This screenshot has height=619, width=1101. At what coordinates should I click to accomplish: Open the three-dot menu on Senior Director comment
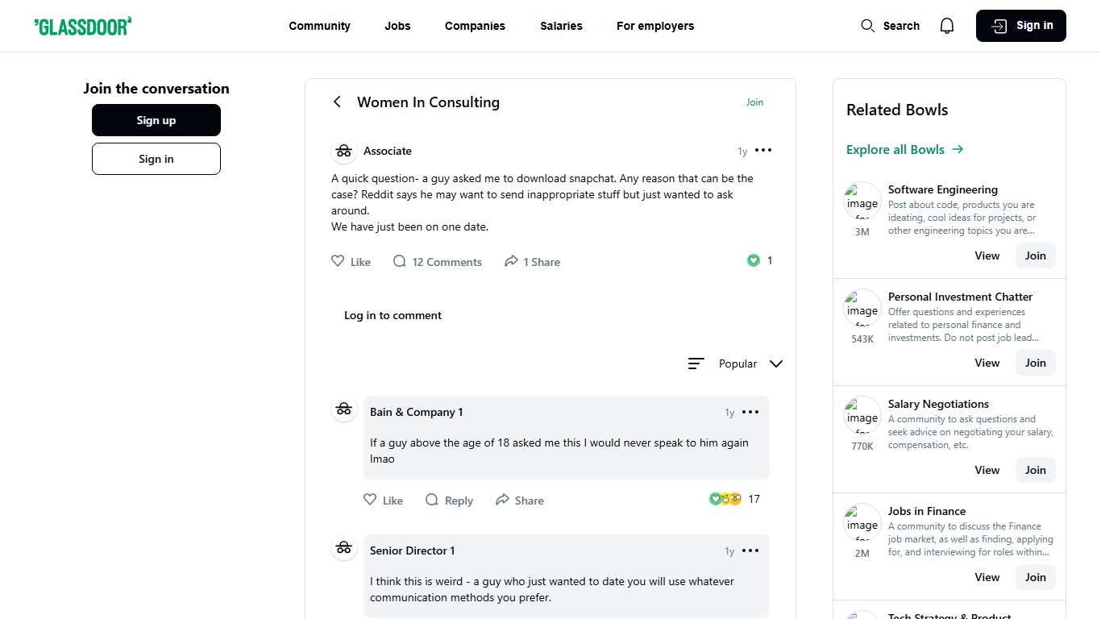750,550
